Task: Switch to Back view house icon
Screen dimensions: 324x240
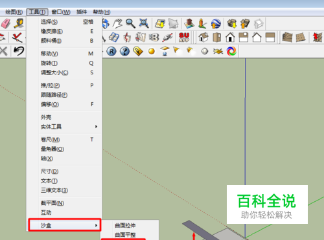Action: tap(257, 38)
